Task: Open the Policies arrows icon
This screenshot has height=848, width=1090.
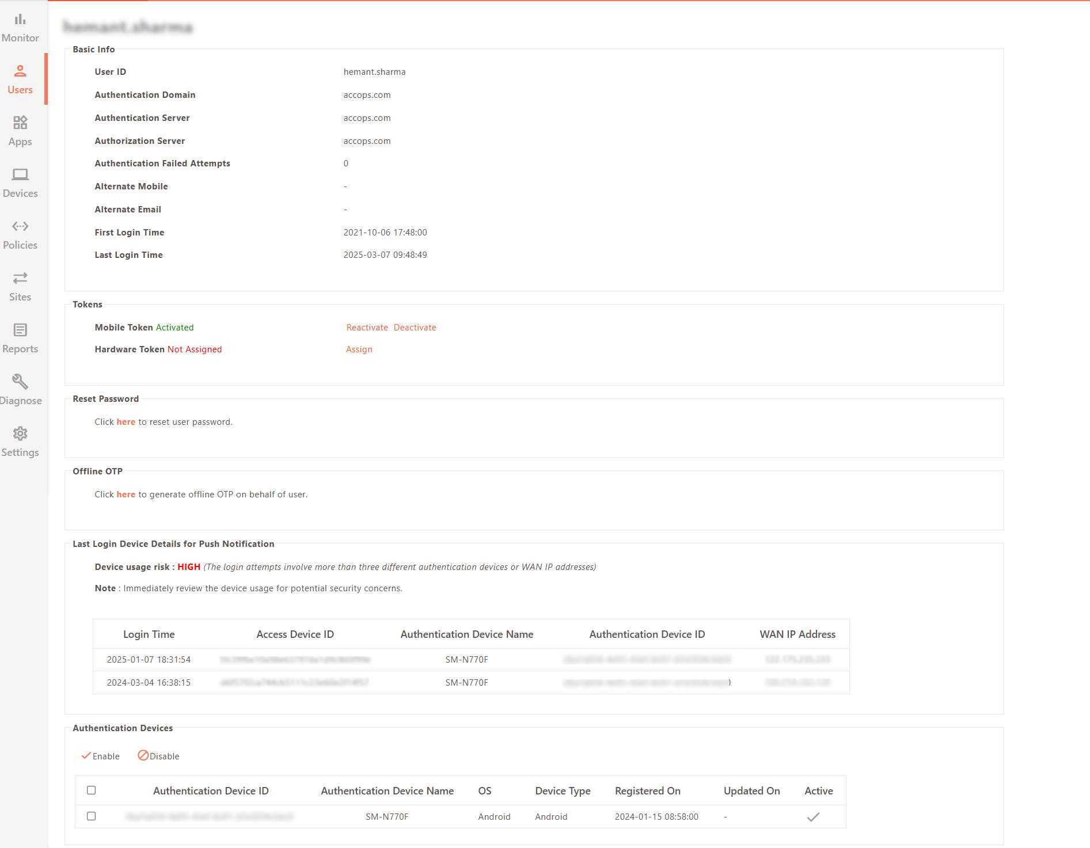Action: [20, 226]
